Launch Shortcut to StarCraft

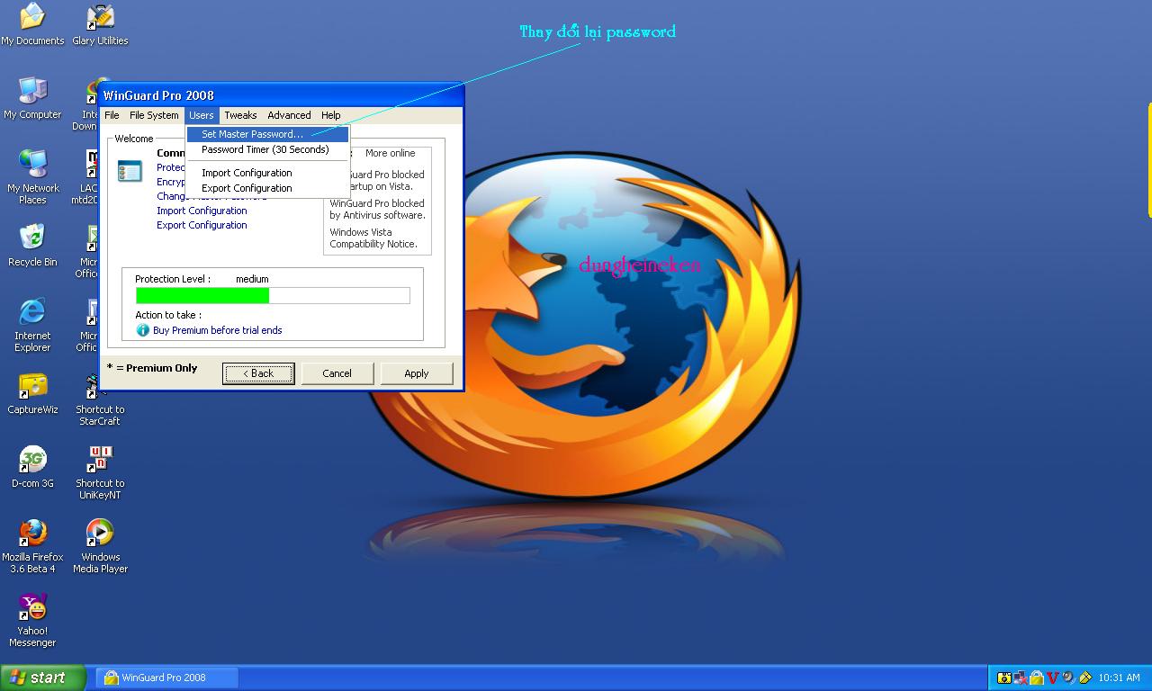tap(100, 399)
